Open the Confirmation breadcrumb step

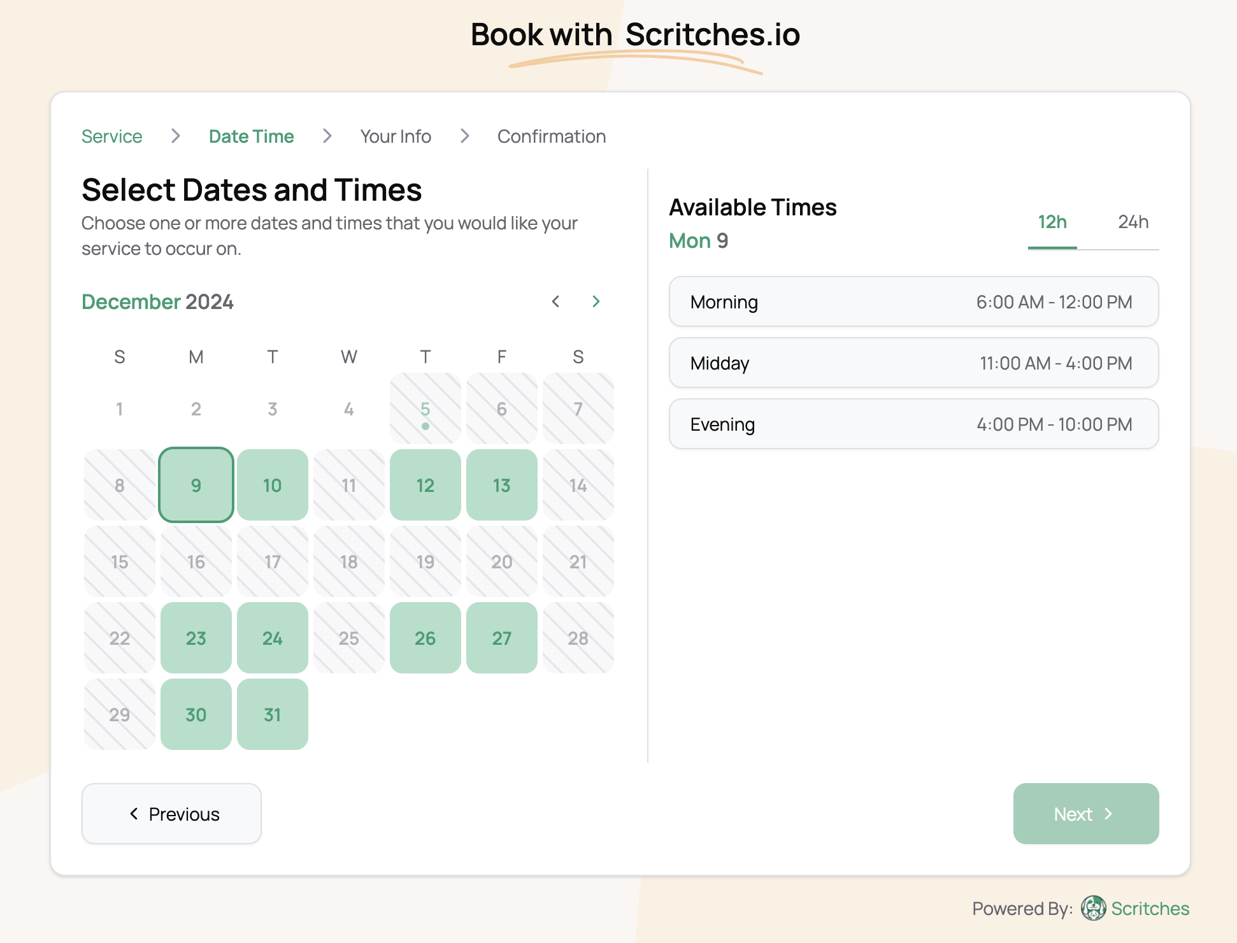pyautogui.click(x=552, y=136)
